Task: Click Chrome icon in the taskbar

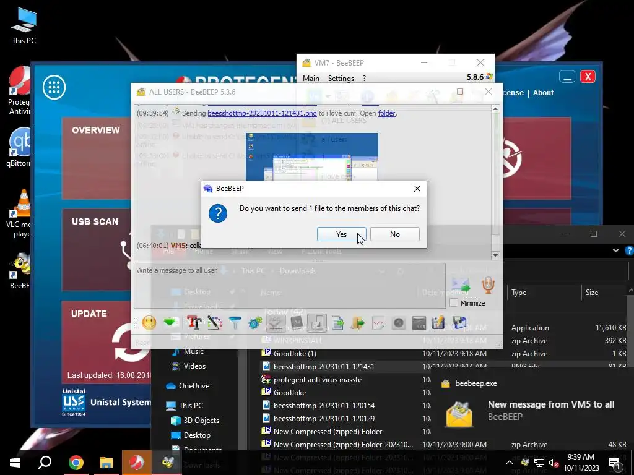Action: click(x=76, y=463)
